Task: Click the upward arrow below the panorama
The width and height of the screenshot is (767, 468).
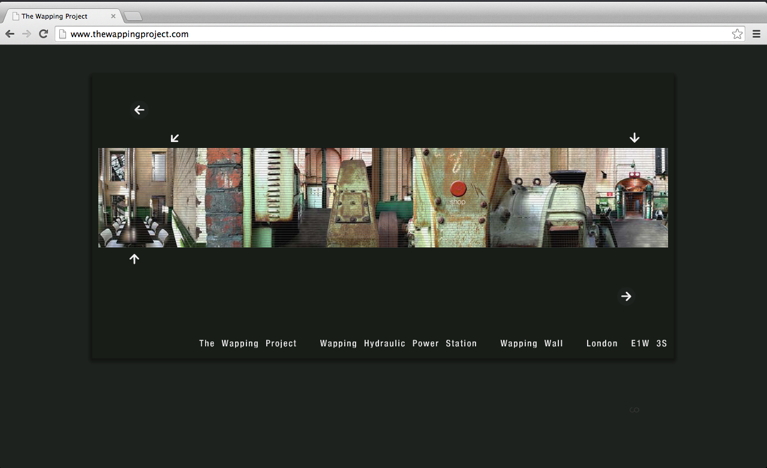Action: coord(134,259)
